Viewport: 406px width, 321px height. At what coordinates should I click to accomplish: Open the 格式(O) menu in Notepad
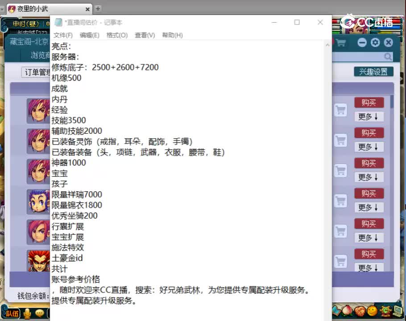coord(117,35)
